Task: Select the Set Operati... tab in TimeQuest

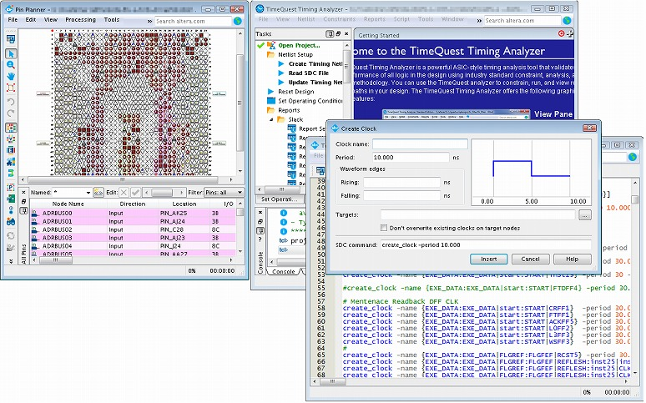Action: pyautogui.click(x=280, y=199)
